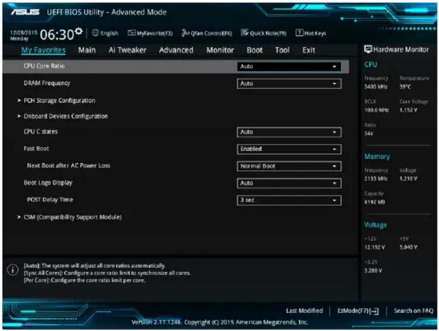Open the DRAM Frequency dropdown
The image size is (439, 331).
[x=289, y=83]
